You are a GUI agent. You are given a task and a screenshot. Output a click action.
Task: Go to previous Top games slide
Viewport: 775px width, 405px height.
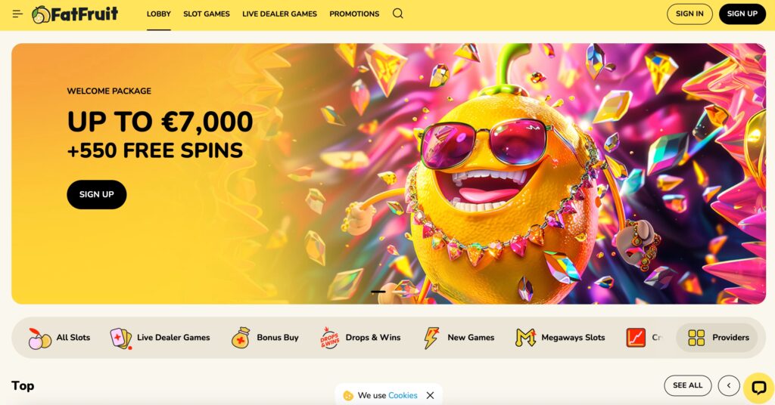click(729, 386)
